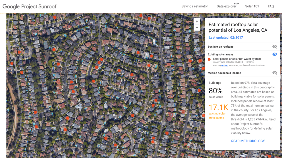Image resolution: width=282 pixels, height=158 pixels.
Task: Open the Savings estimator page
Action: [x=194, y=6]
